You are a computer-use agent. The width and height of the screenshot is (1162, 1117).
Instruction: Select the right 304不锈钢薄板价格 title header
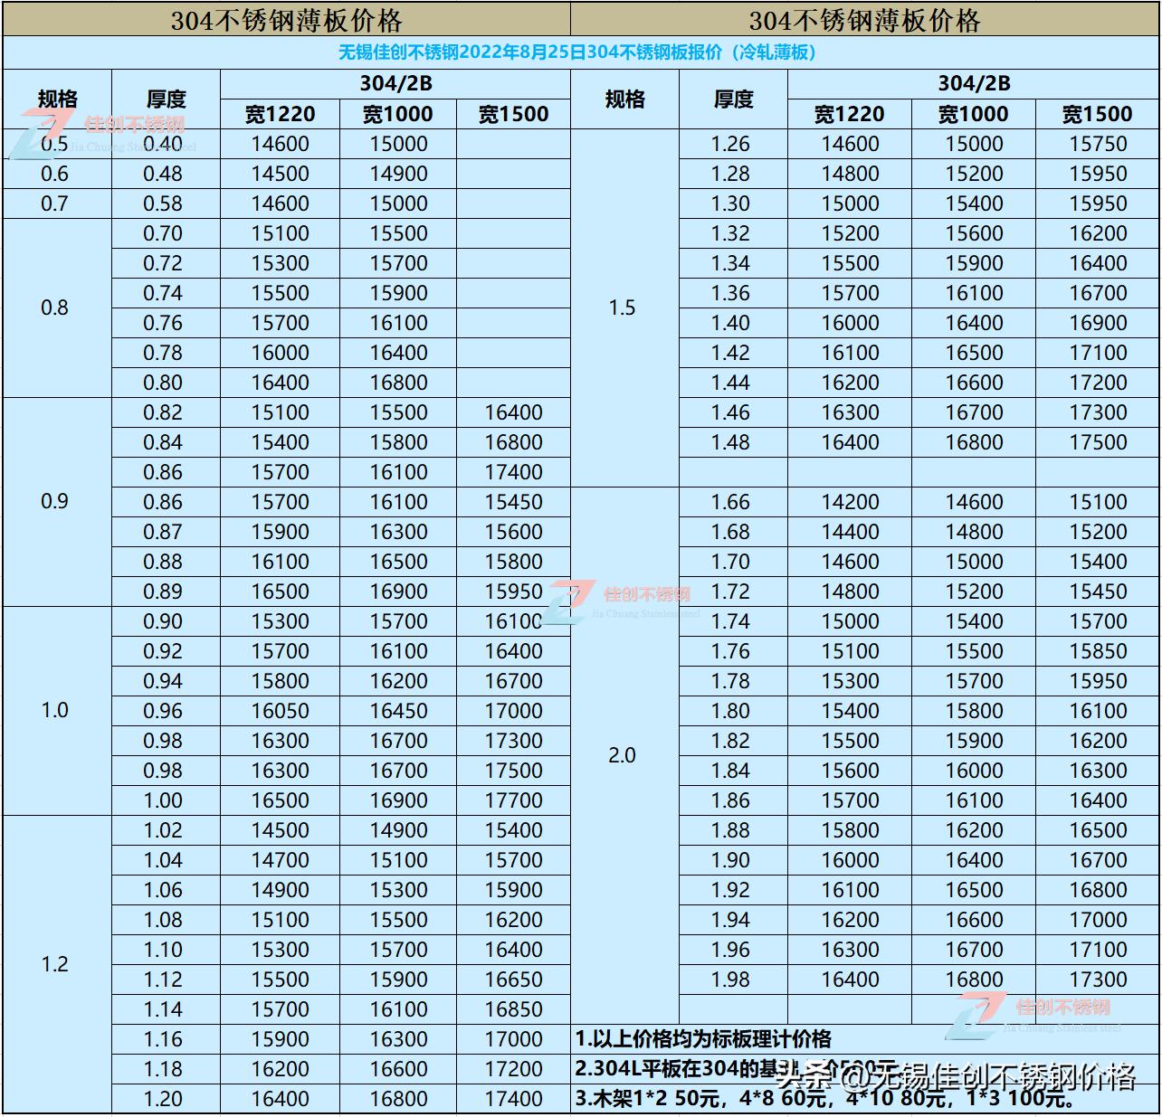864,20
